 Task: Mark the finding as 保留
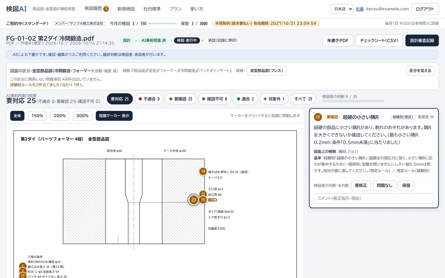point(406,185)
